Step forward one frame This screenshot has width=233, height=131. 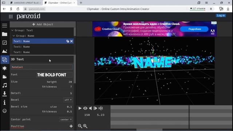click(x=95, y=108)
